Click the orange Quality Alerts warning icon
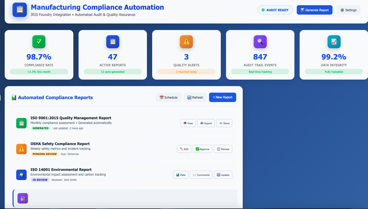Viewport: 368px width, 209px height. (x=186, y=42)
